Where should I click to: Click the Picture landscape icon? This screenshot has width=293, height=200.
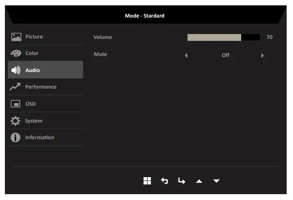tap(16, 37)
